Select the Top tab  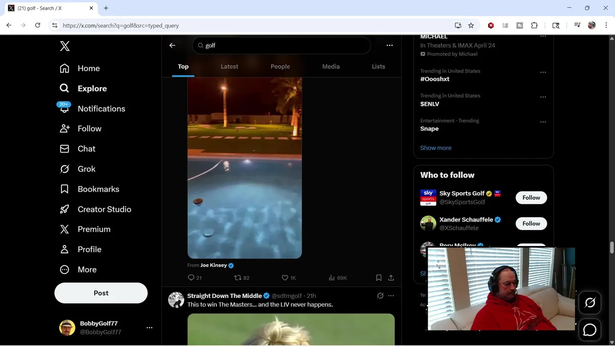tap(183, 66)
